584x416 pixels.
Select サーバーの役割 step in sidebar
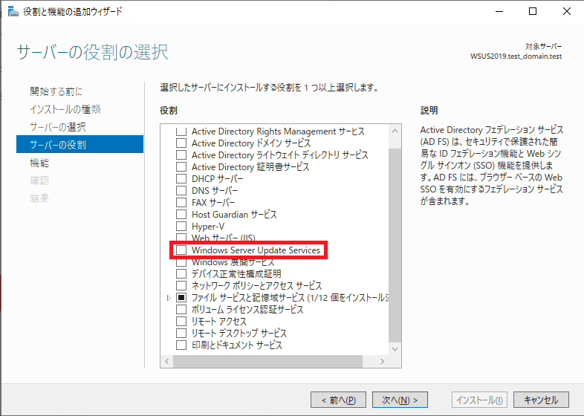point(80,144)
